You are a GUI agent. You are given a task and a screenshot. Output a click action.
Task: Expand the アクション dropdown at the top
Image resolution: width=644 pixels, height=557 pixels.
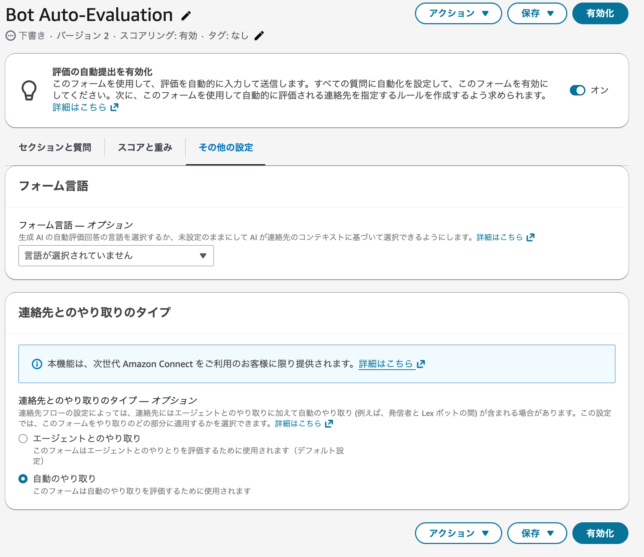click(458, 13)
